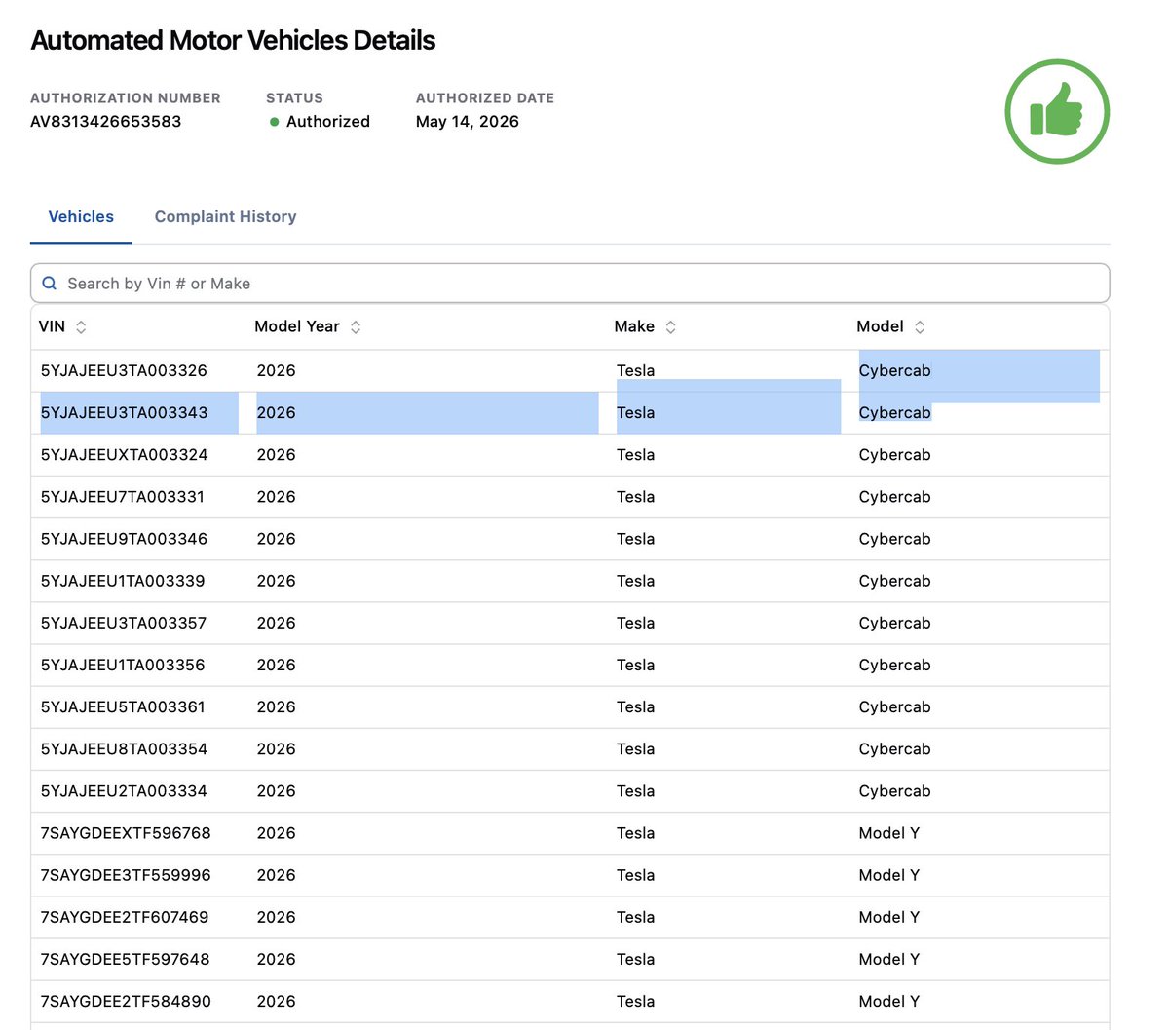Viewport: 1169px width, 1030px height.
Task: Click Tesla in row 5YJAJEEU8TA003354
Action: coord(635,748)
